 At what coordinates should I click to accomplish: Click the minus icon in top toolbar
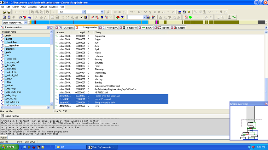(115, 12)
